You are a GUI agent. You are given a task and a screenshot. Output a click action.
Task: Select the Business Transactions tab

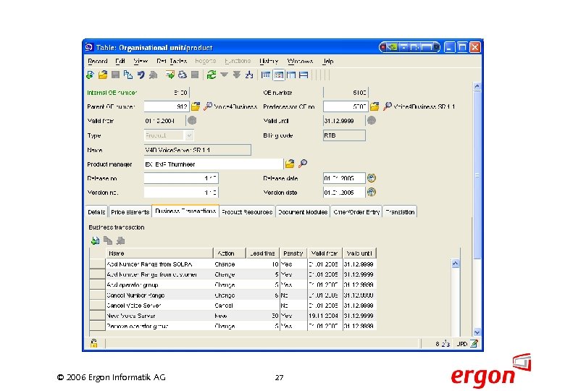point(185,211)
